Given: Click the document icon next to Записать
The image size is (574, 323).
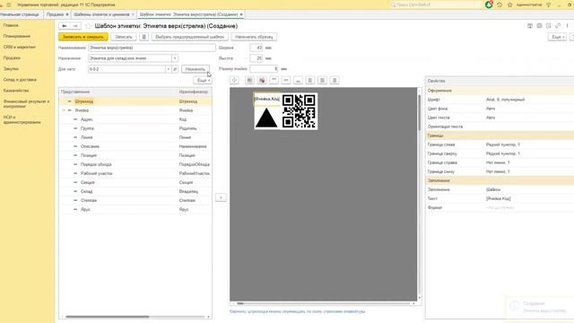Looking at the screenshot, I should [x=143, y=37].
